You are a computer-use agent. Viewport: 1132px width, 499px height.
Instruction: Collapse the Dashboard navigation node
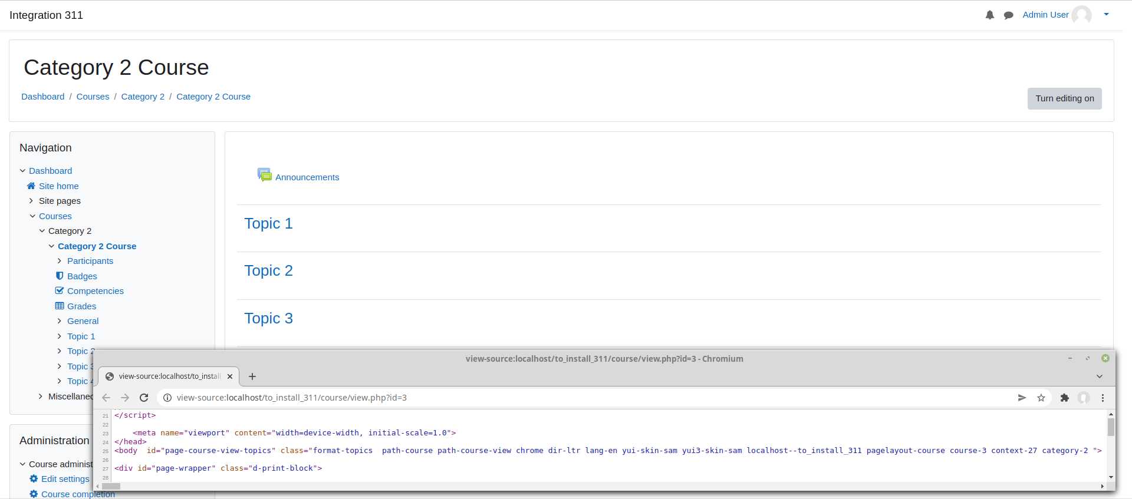coord(23,171)
